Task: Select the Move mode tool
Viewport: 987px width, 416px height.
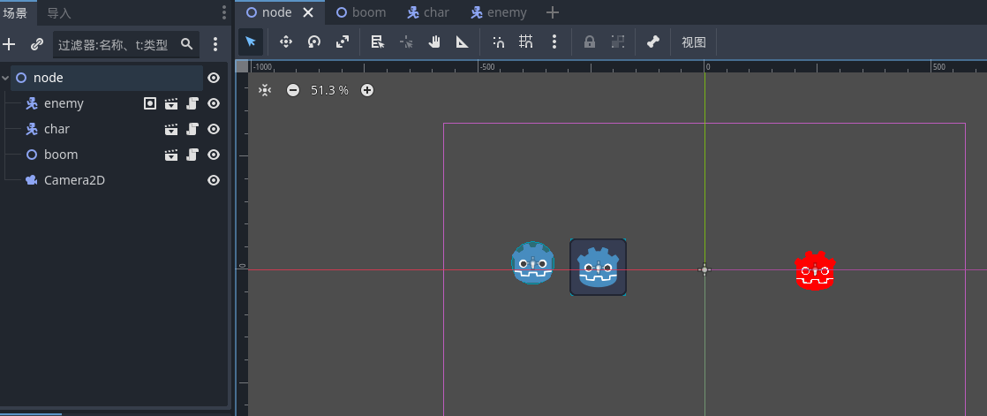Action: pyautogui.click(x=285, y=42)
